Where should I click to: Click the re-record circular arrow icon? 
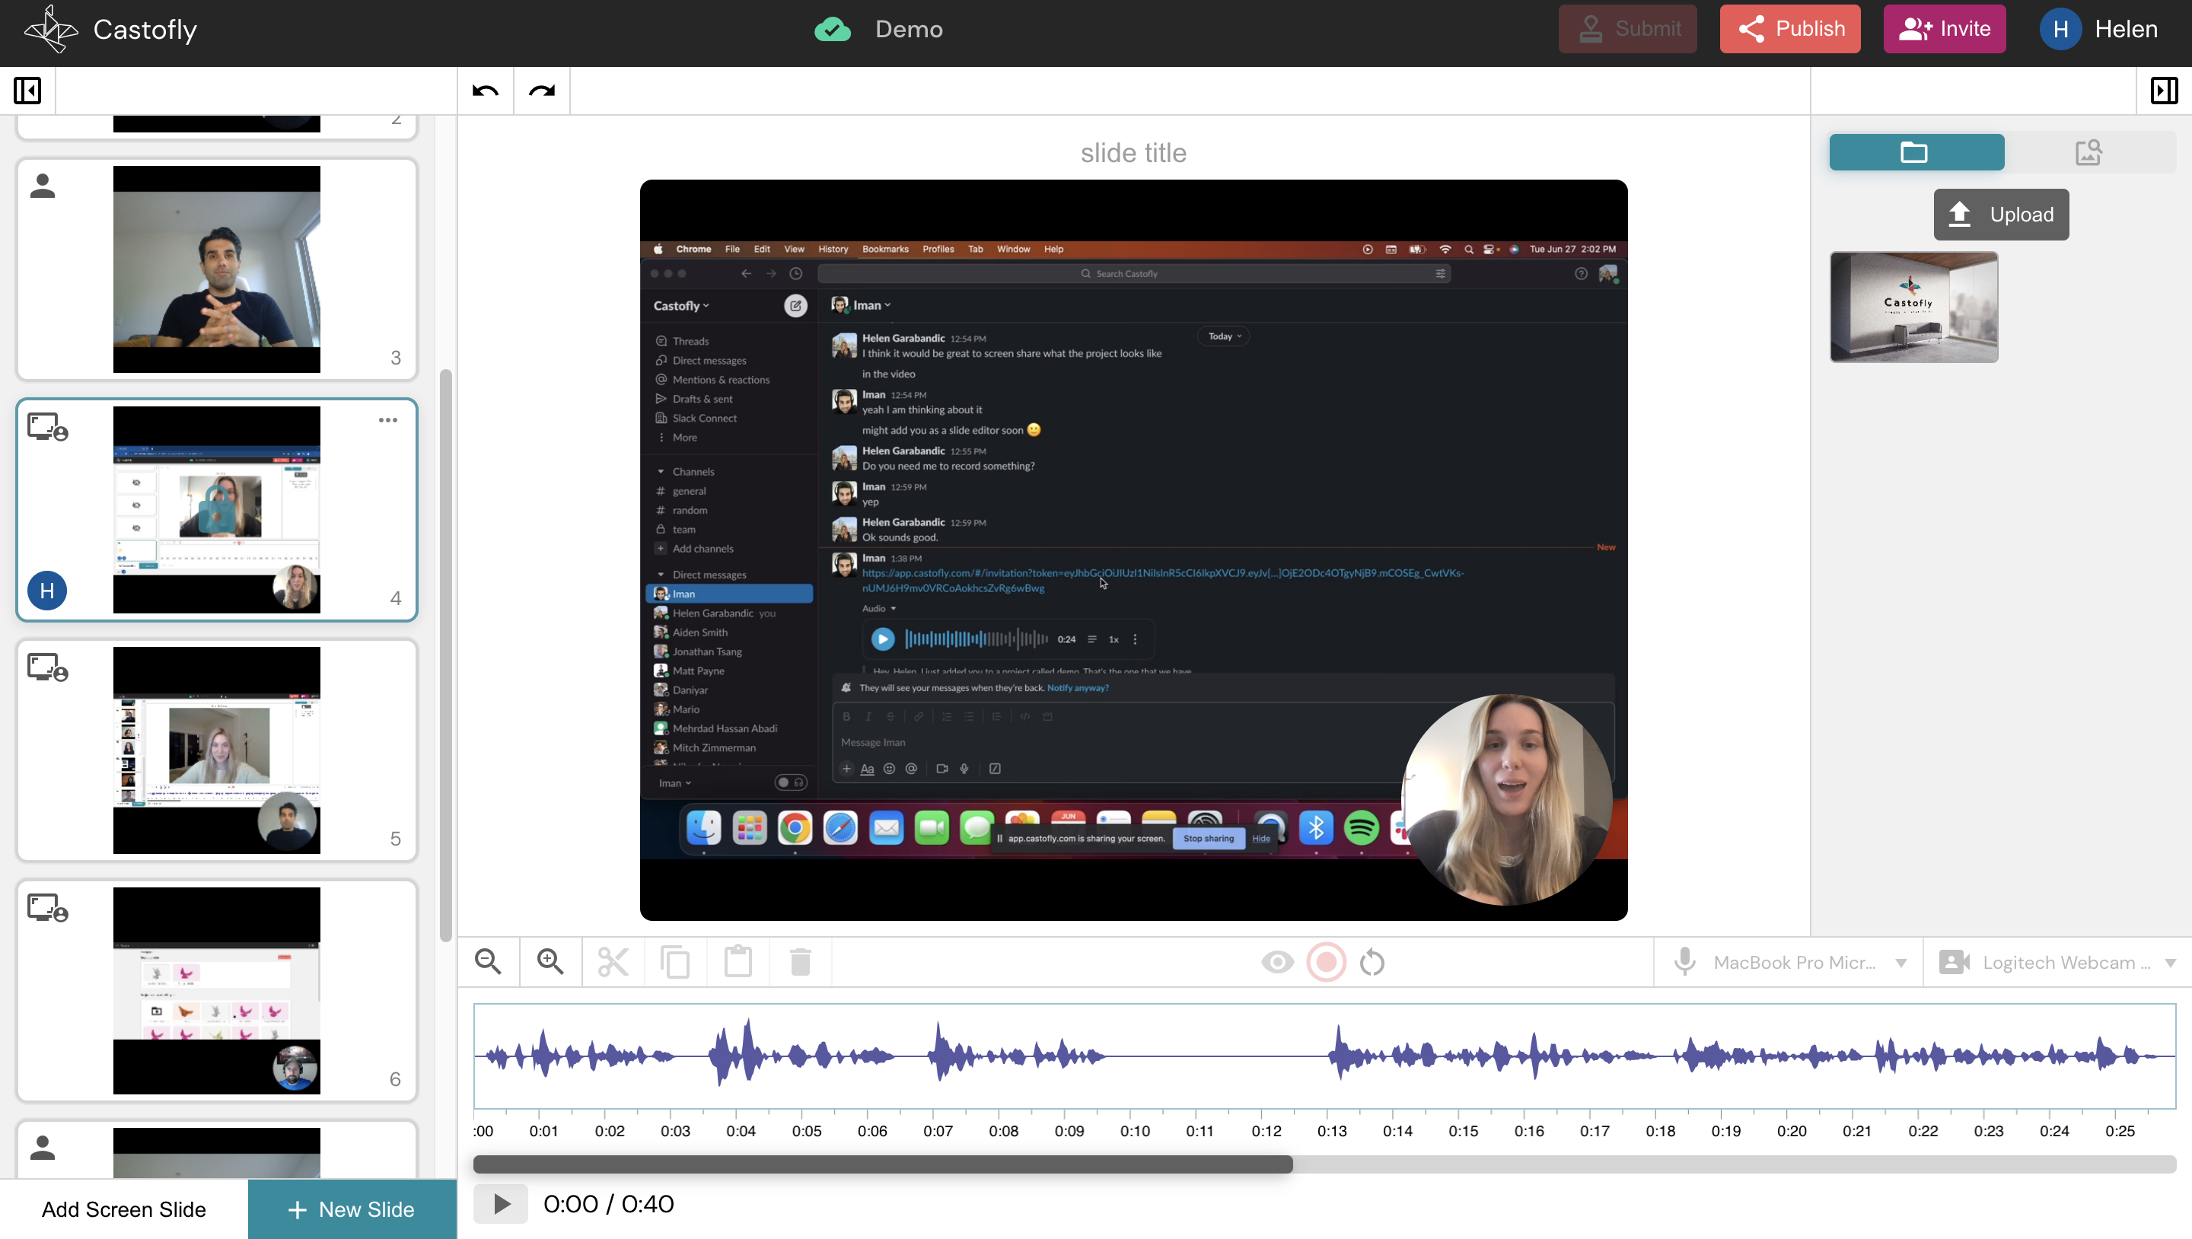click(1372, 963)
